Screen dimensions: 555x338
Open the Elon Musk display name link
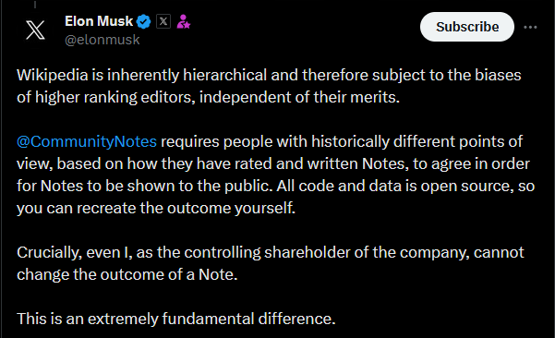tap(99, 21)
